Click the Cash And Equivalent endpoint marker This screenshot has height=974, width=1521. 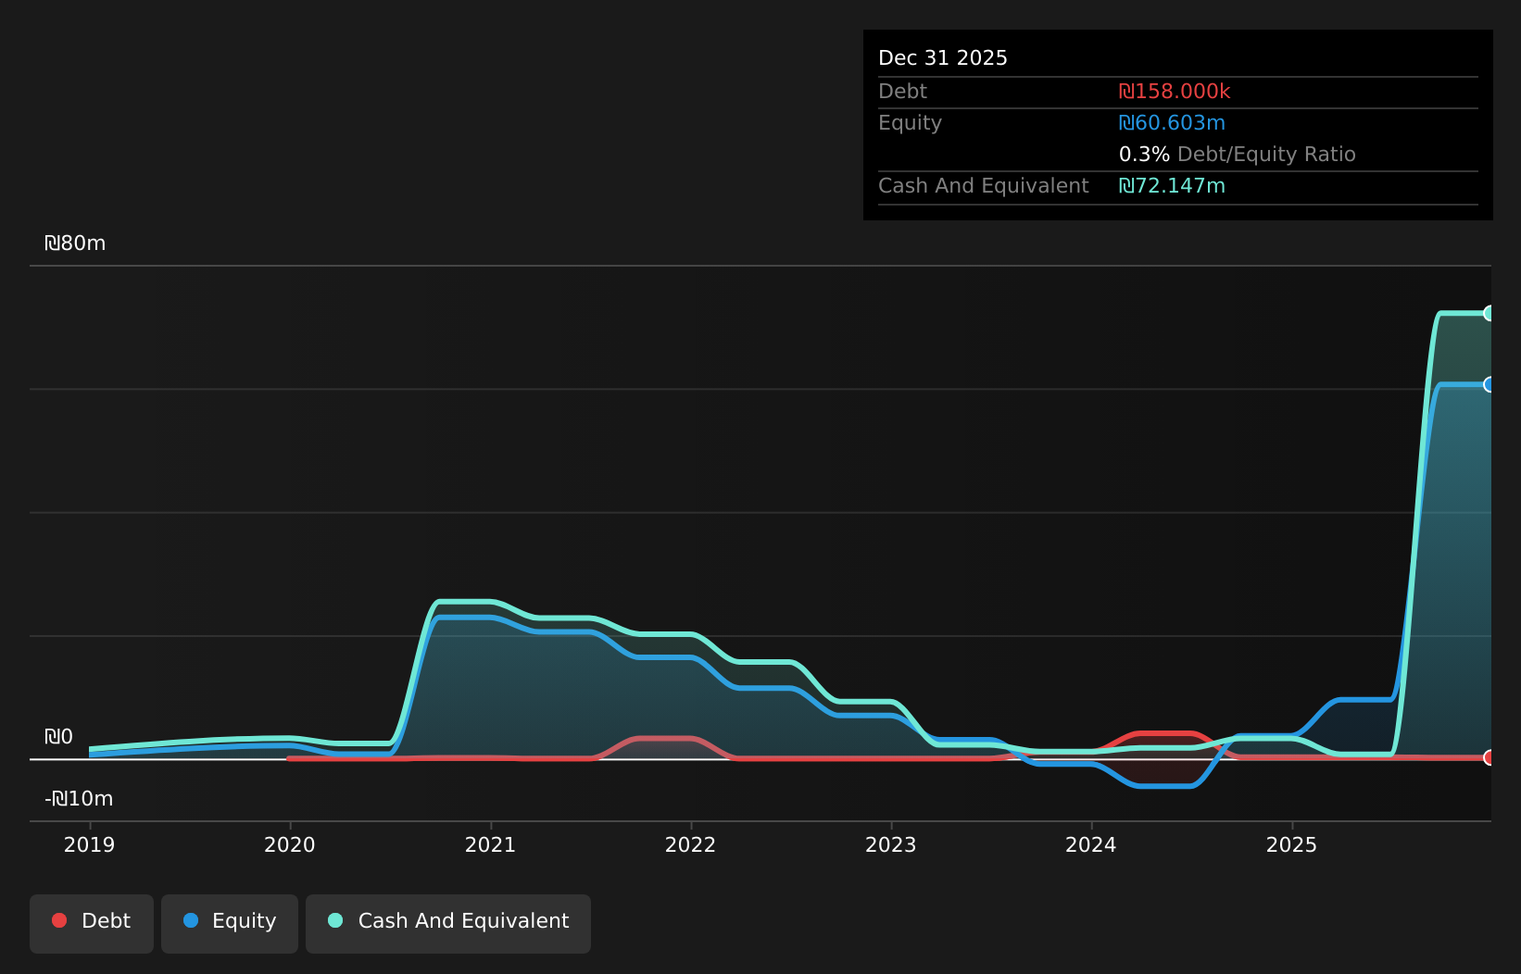click(1490, 313)
